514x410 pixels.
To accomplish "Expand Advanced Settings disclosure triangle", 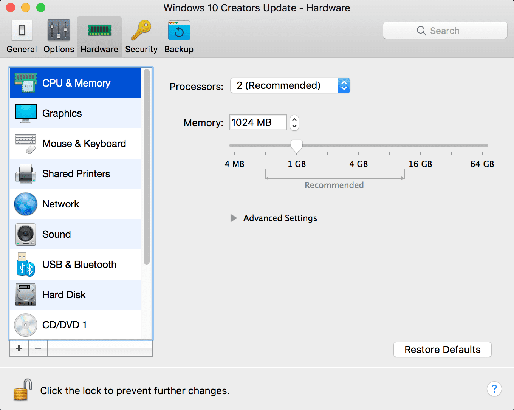I will pyautogui.click(x=234, y=218).
